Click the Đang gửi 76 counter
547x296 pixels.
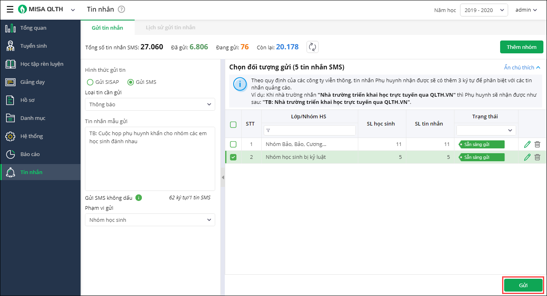click(232, 47)
